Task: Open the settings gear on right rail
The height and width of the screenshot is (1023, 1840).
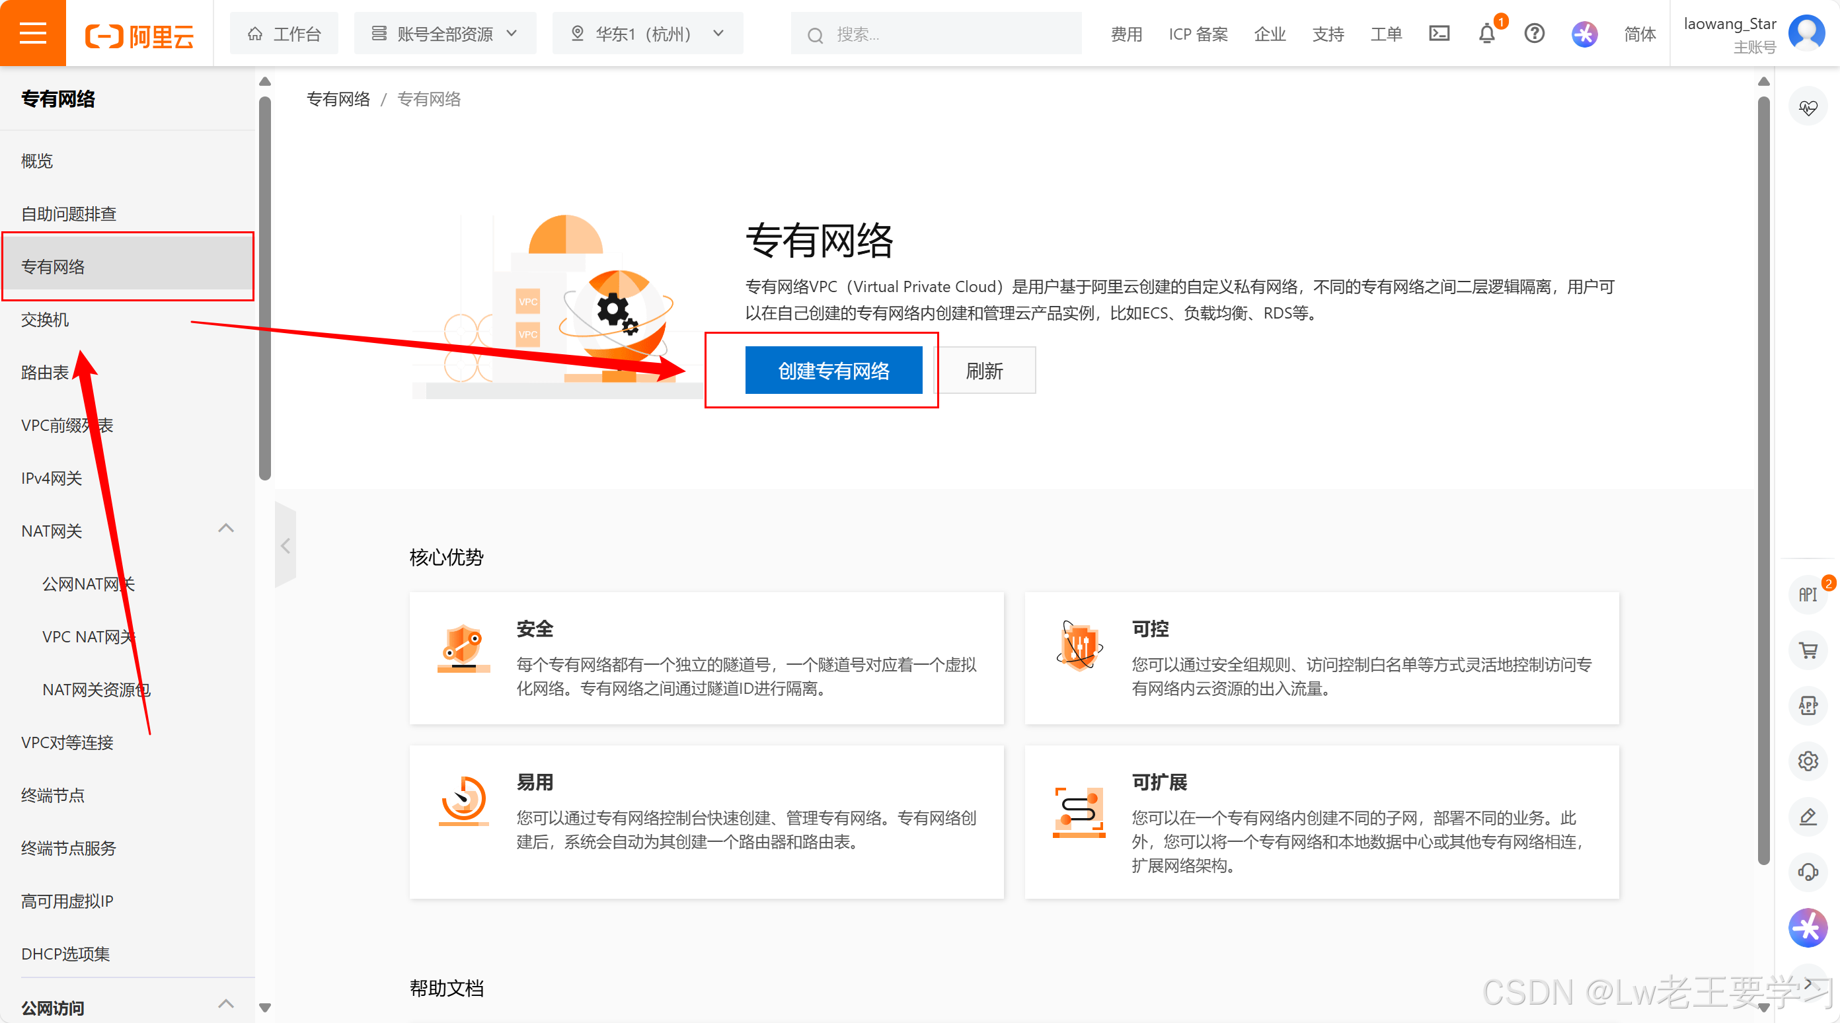Action: pos(1807,761)
